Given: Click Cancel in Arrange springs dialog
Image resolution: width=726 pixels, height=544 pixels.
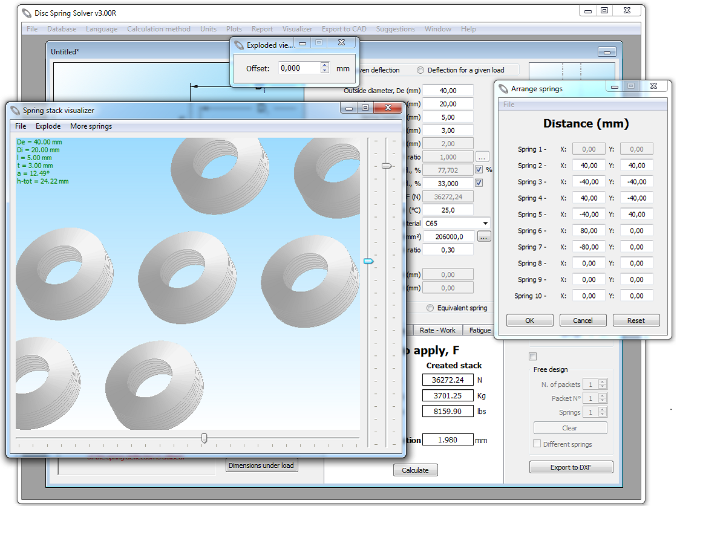Looking at the screenshot, I should 583,320.
